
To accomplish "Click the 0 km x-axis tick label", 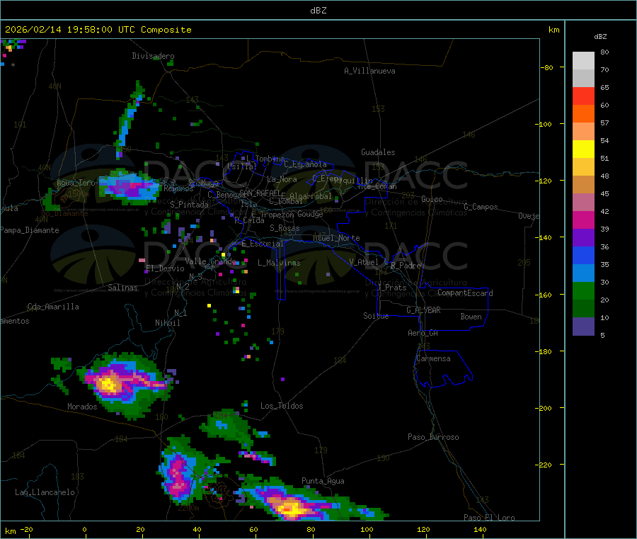I will (x=84, y=529).
